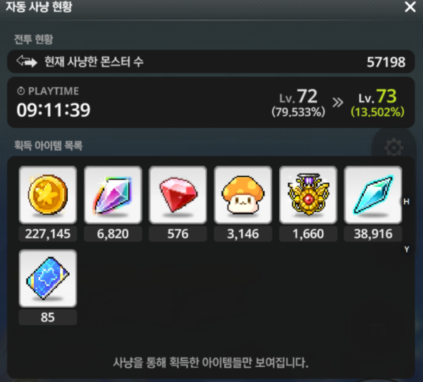This screenshot has width=423, height=382.
Task: Select the rainbow crystal shard item
Action: [113, 195]
